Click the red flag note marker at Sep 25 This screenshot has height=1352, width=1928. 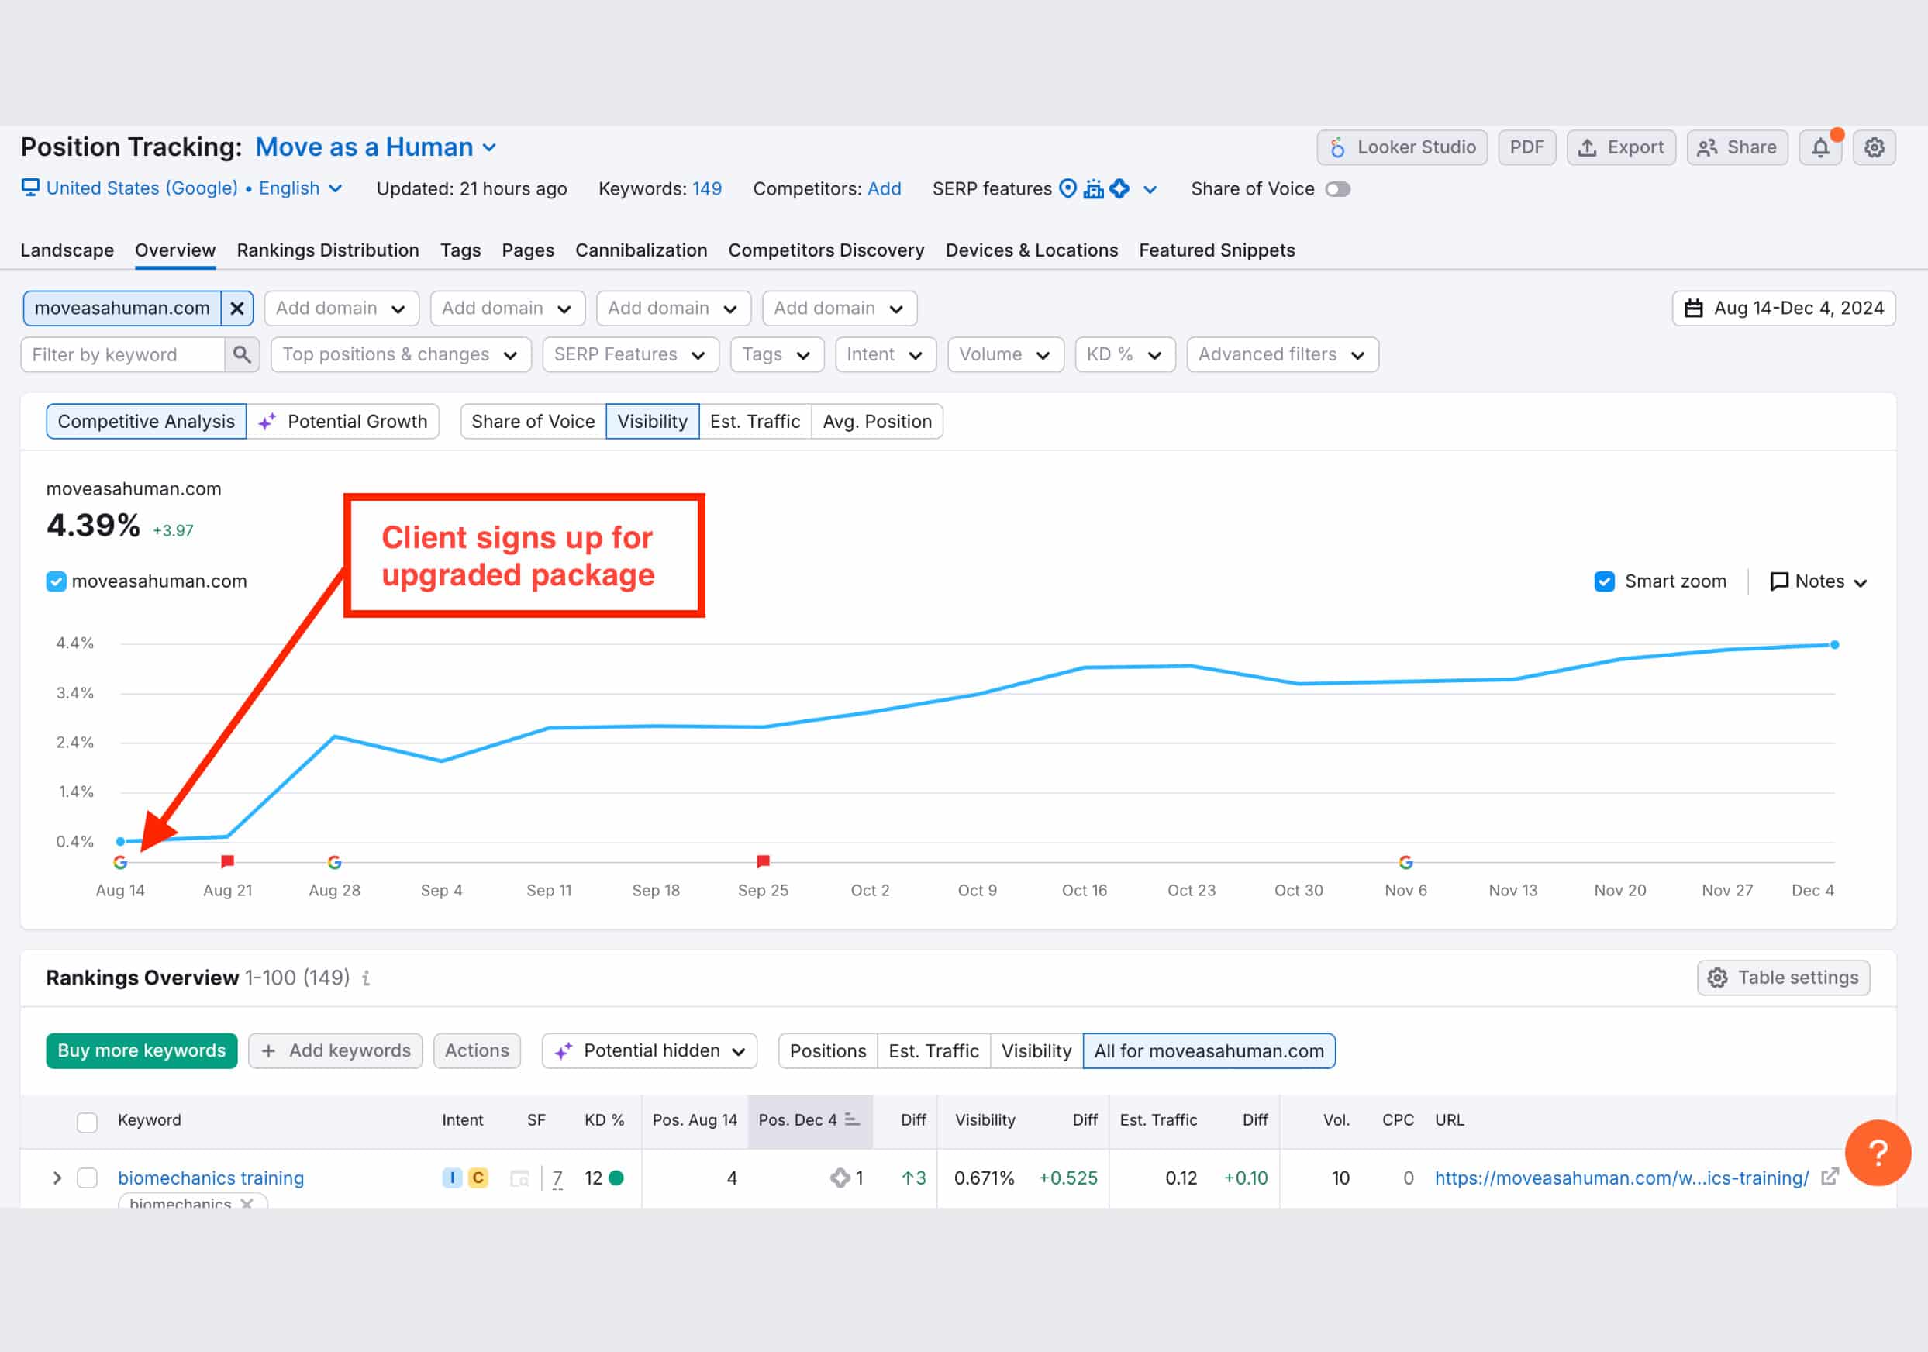[763, 861]
